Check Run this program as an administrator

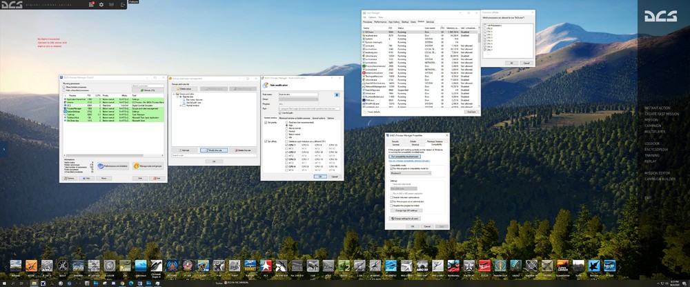pos(391,201)
